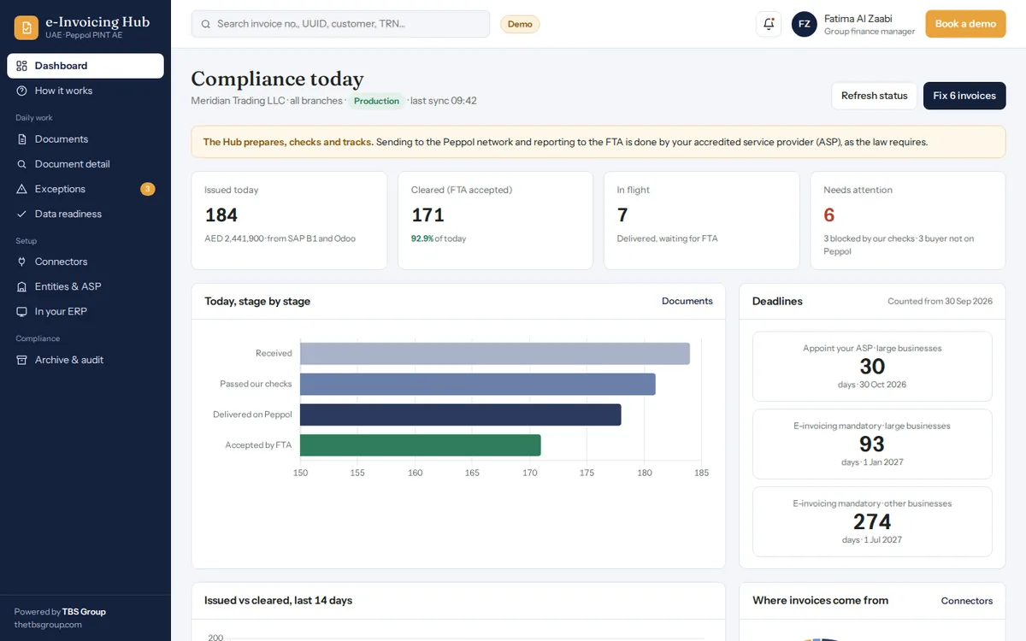Click the 92.9% of today text
This screenshot has height=641, width=1026.
tap(439, 238)
